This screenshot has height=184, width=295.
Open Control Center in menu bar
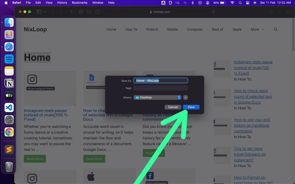247,3
